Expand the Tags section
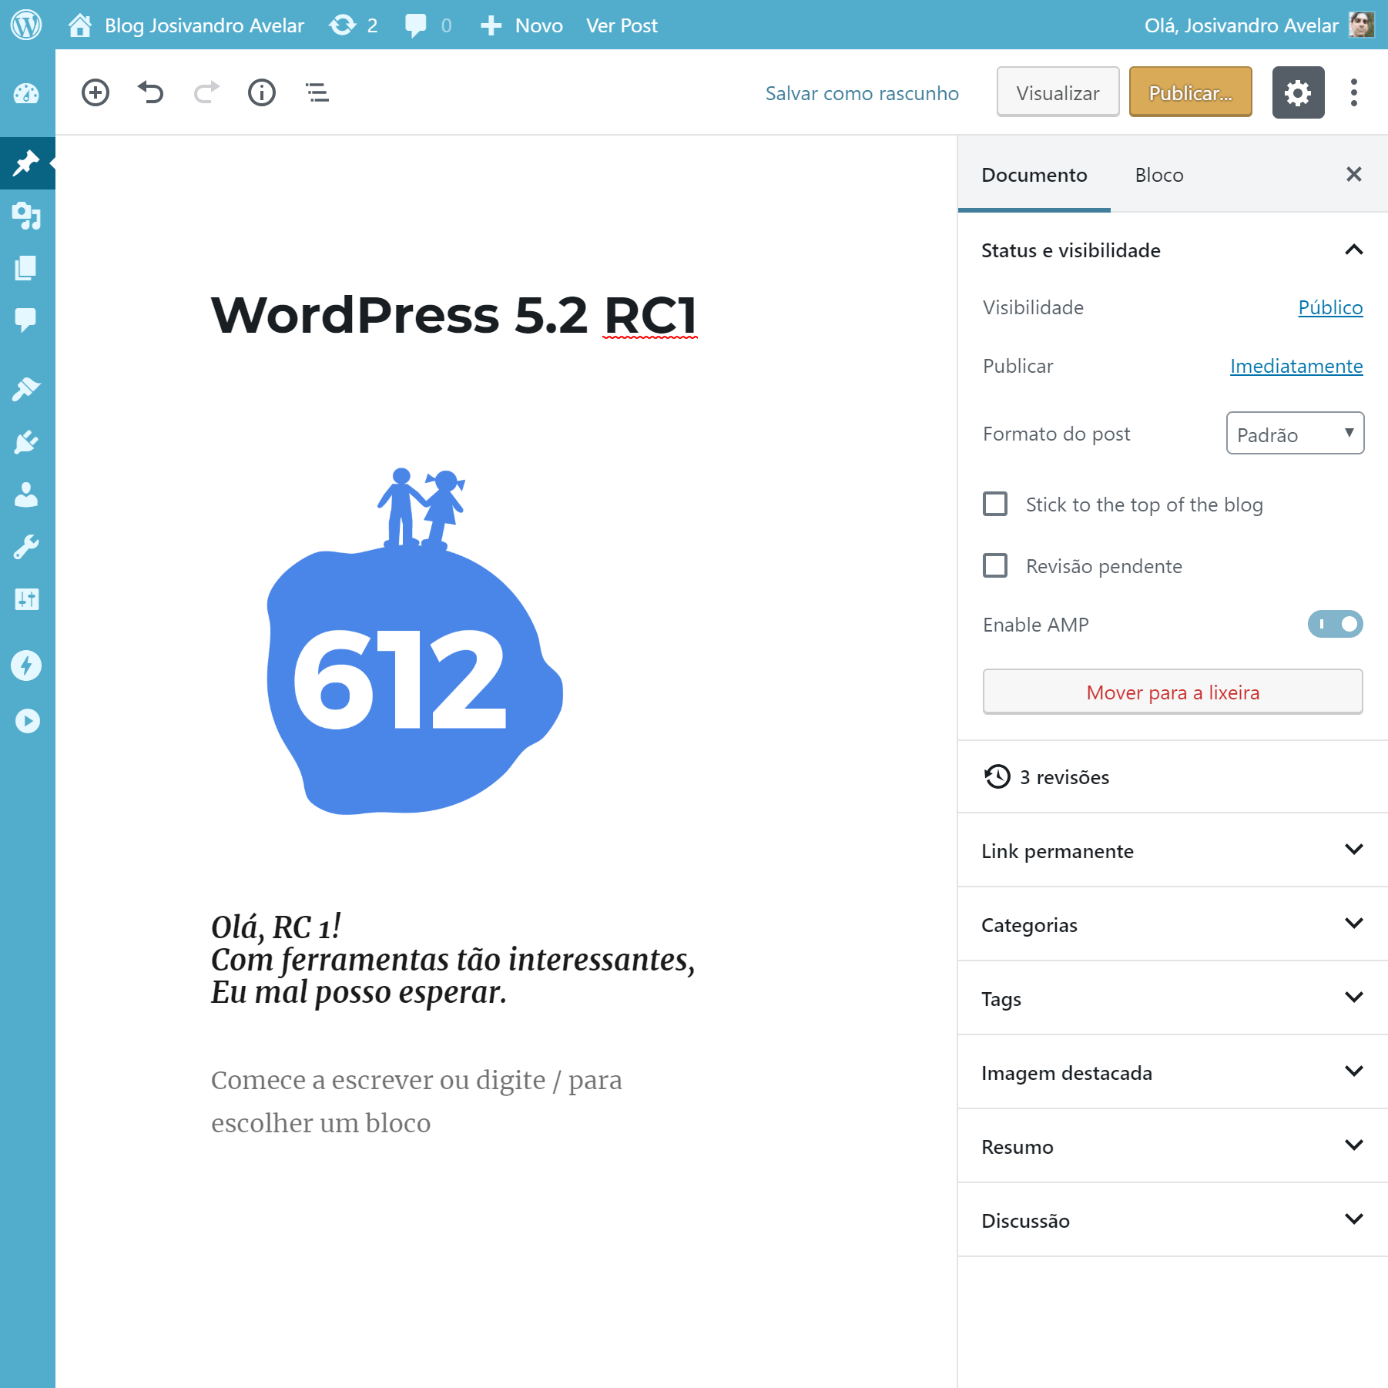This screenshot has width=1388, height=1388. click(1172, 999)
